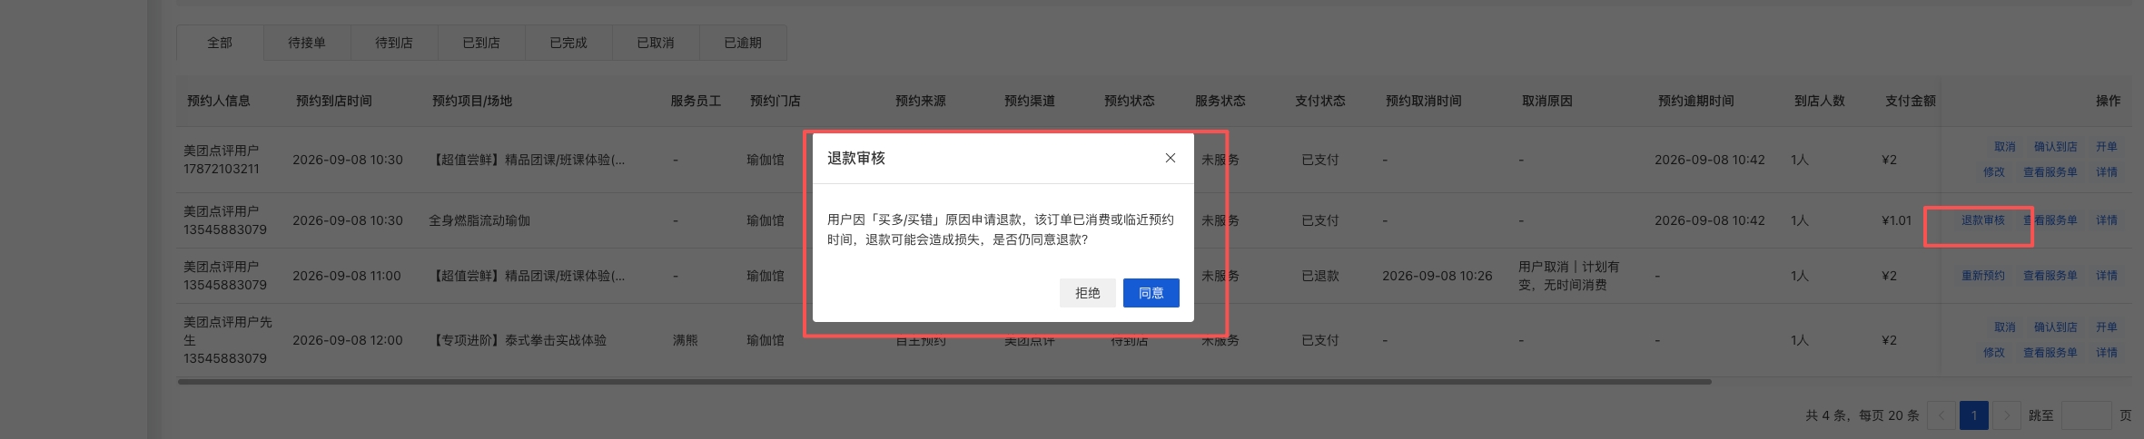Click 确认到店 in the 泰式拳击实战体验 row
The image size is (2144, 439).
[2056, 327]
